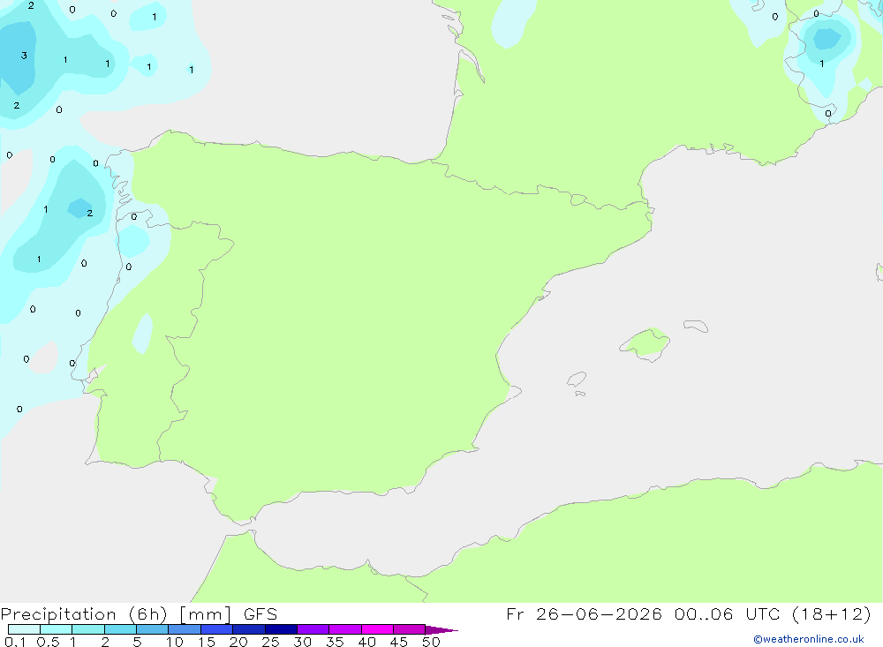Click the 0.1–0.5 mm legend color swatch
Image resolution: width=883 pixels, height=647 pixels.
pos(24,629)
